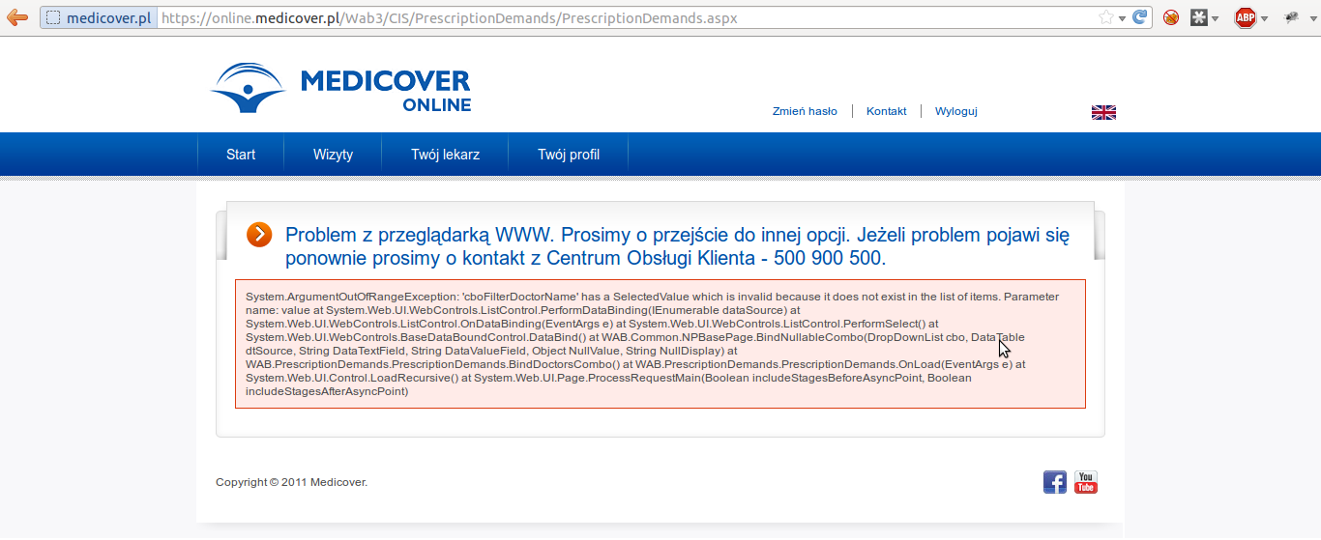This screenshot has width=1321, height=540.
Task: Open the Facebook icon in the footer
Action: point(1055,482)
